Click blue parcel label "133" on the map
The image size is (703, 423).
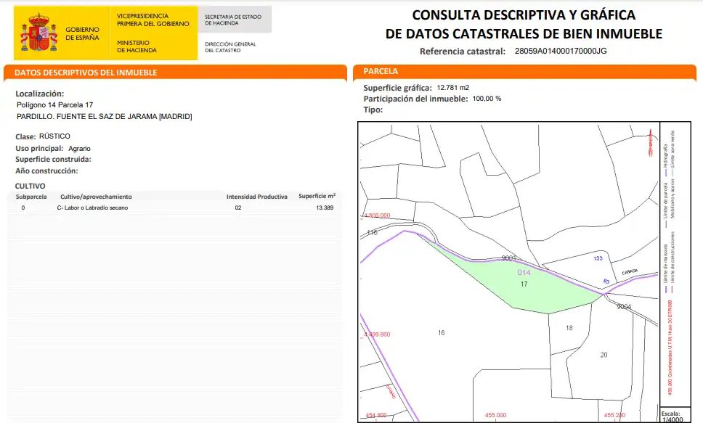pos(598,258)
